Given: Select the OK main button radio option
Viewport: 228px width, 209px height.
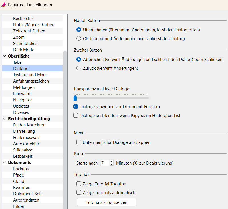Looking at the screenshot, I should point(79,39).
